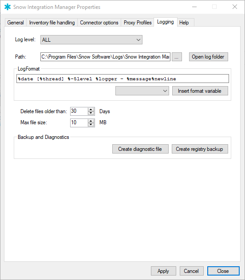245x280 pixels.
Task: Click Open log folder button
Action: tap(209, 57)
